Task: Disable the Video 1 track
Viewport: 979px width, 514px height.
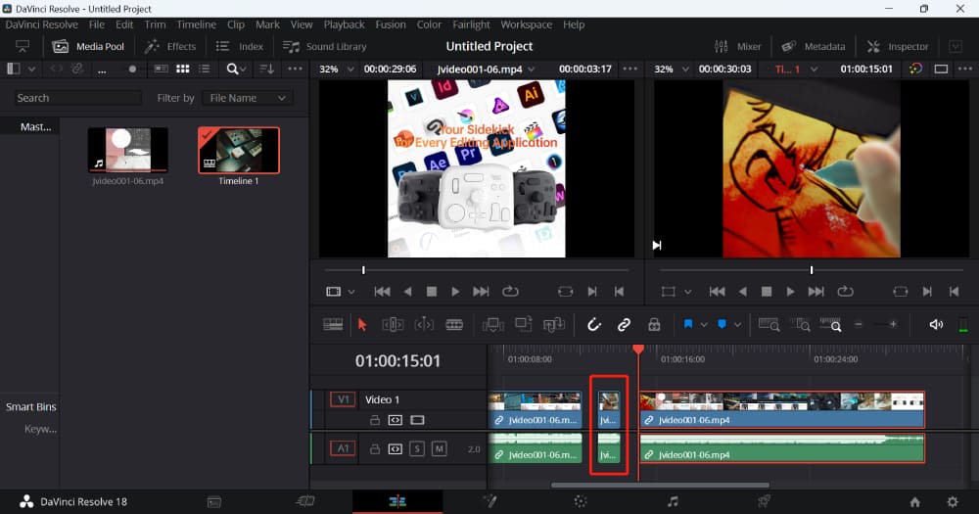Action: (x=418, y=420)
